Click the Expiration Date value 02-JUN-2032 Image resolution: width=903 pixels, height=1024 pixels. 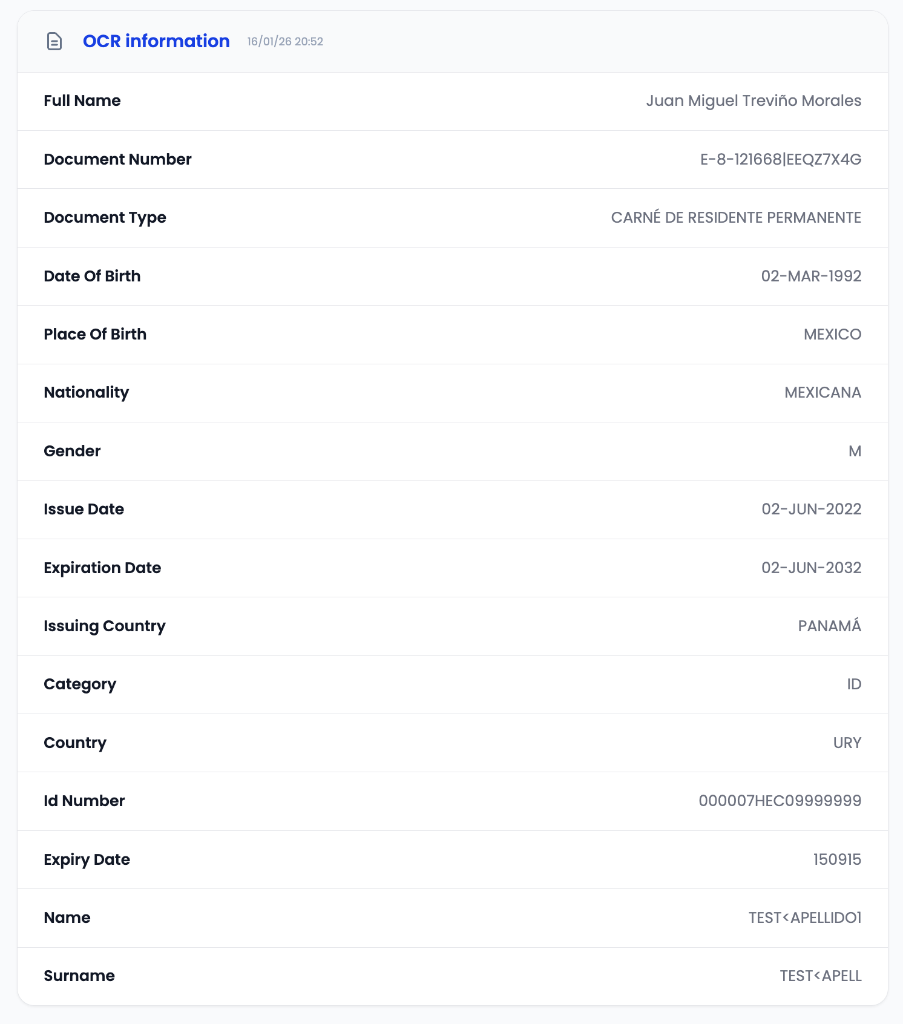[810, 568]
